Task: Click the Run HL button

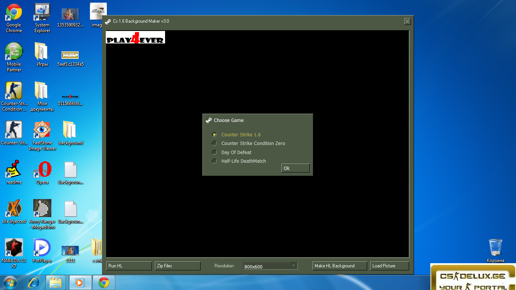Action: pyautogui.click(x=129, y=266)
